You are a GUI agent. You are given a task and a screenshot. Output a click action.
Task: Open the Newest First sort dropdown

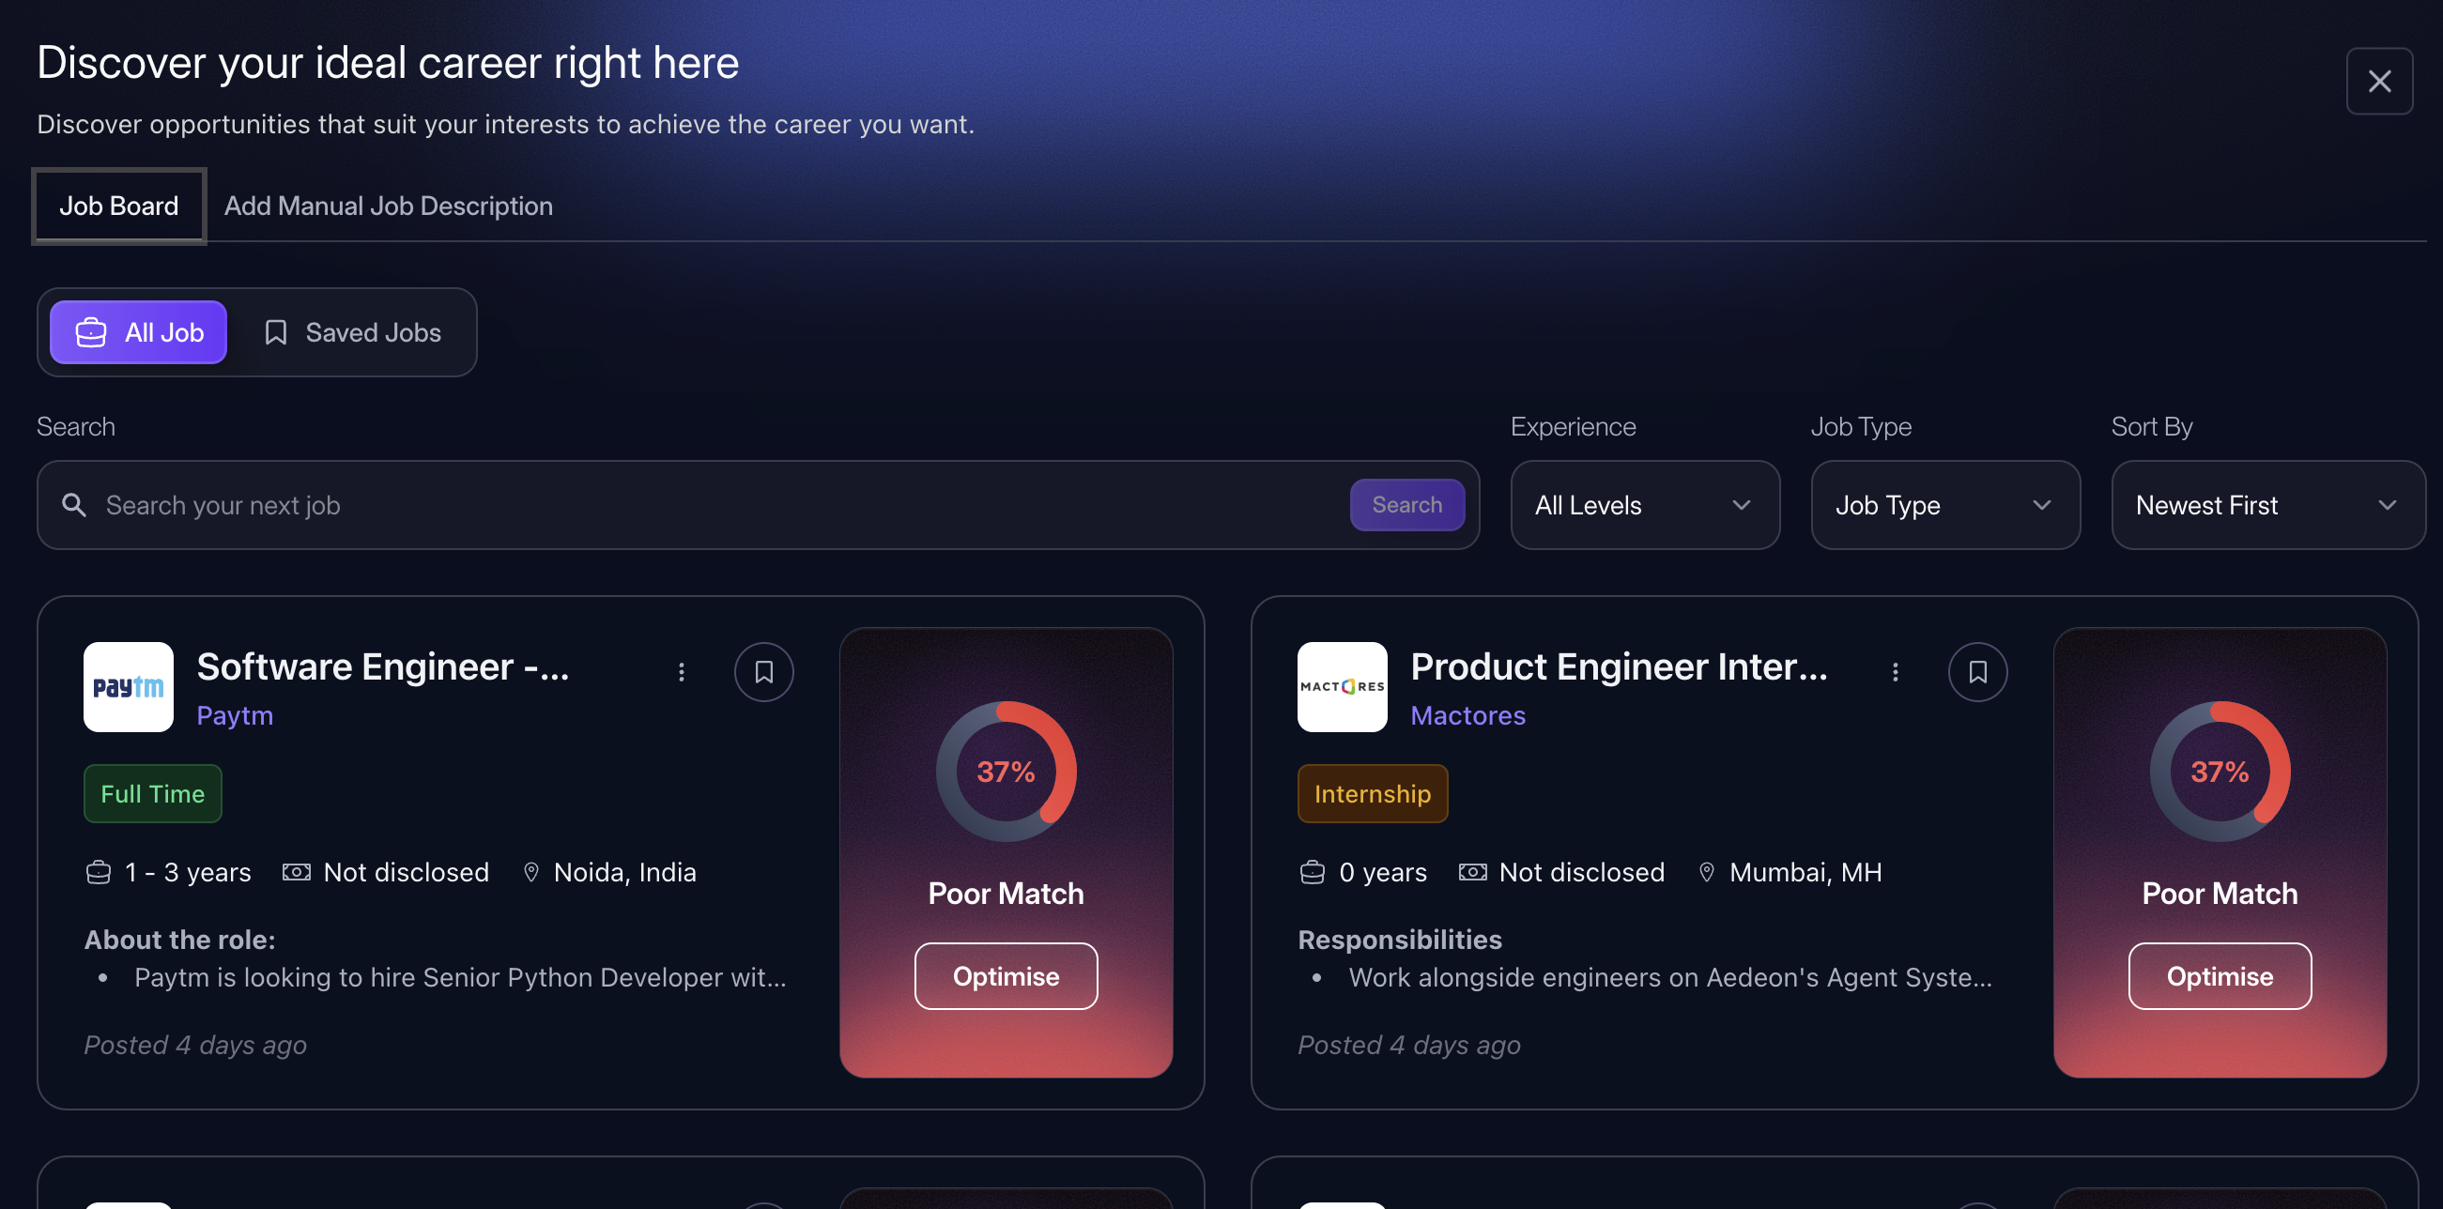coord(2268,504)
